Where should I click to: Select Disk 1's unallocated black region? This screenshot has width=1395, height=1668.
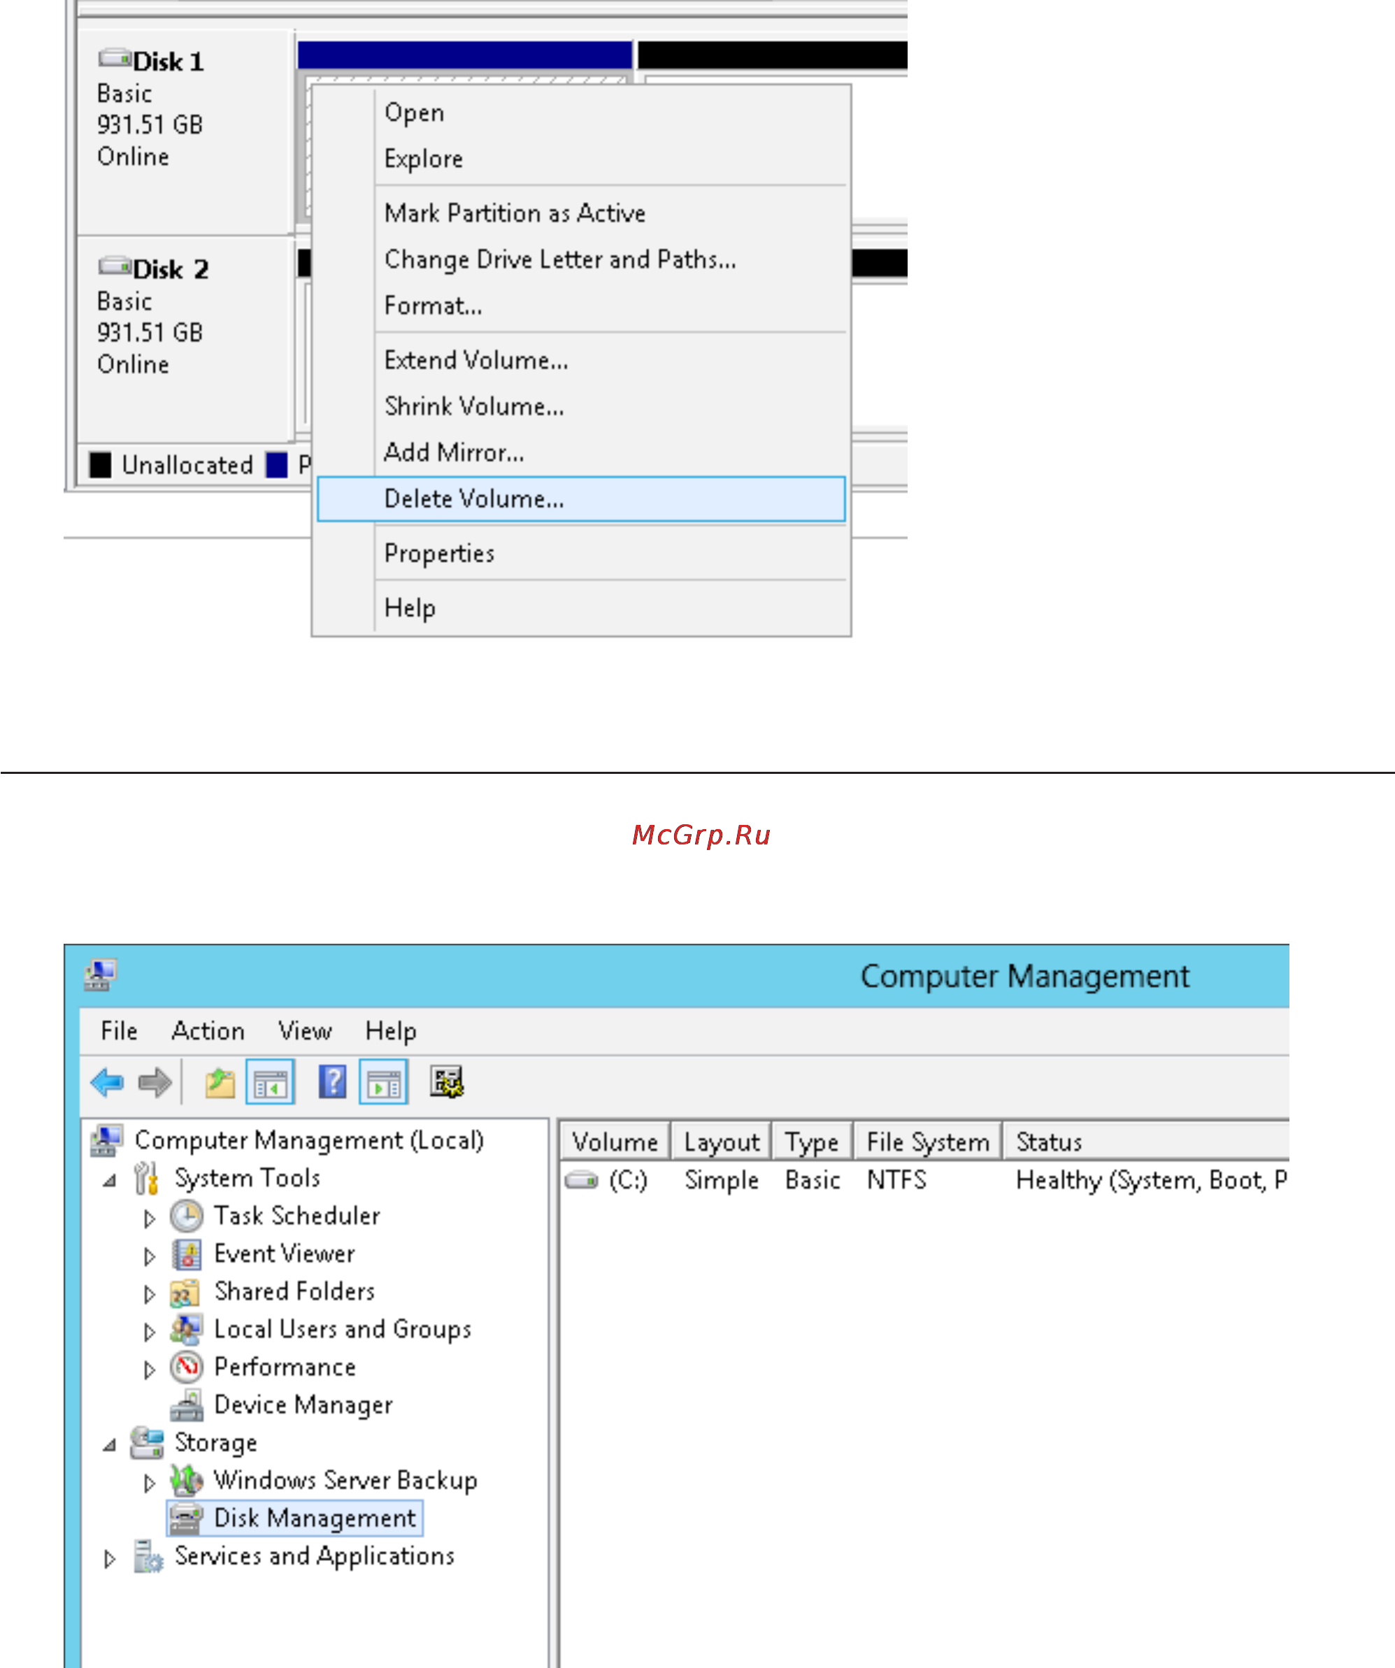[772, 55]
